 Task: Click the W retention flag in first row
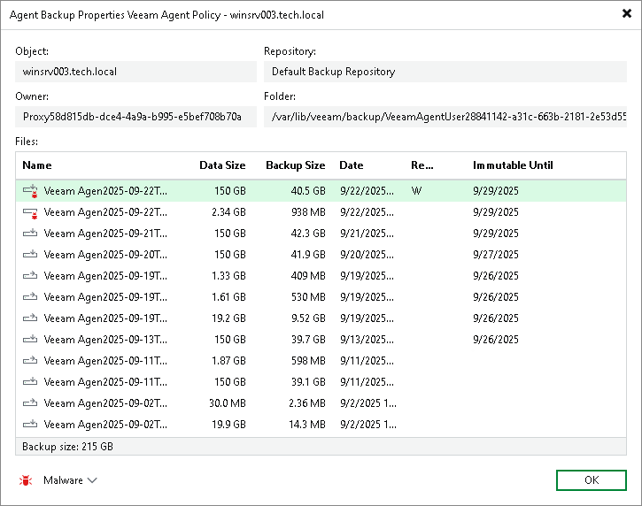[x=416, y=191]
